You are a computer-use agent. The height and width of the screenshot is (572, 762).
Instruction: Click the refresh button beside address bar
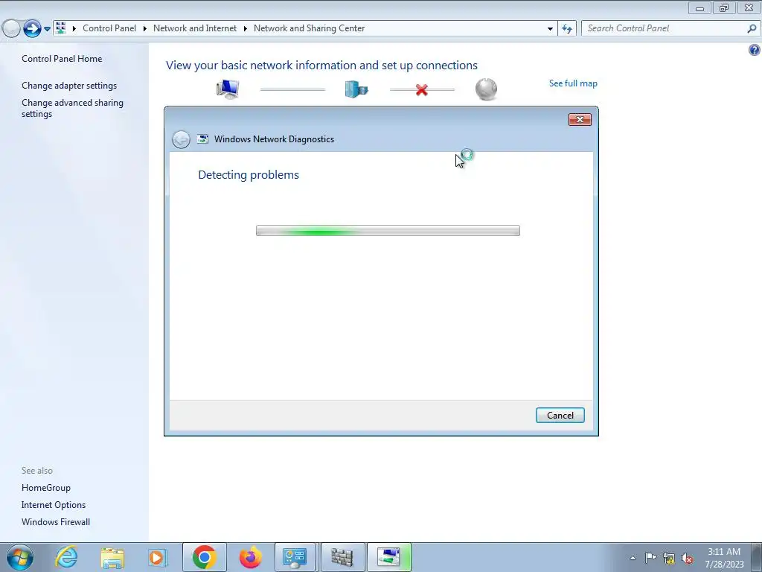(x=567, y=29)
